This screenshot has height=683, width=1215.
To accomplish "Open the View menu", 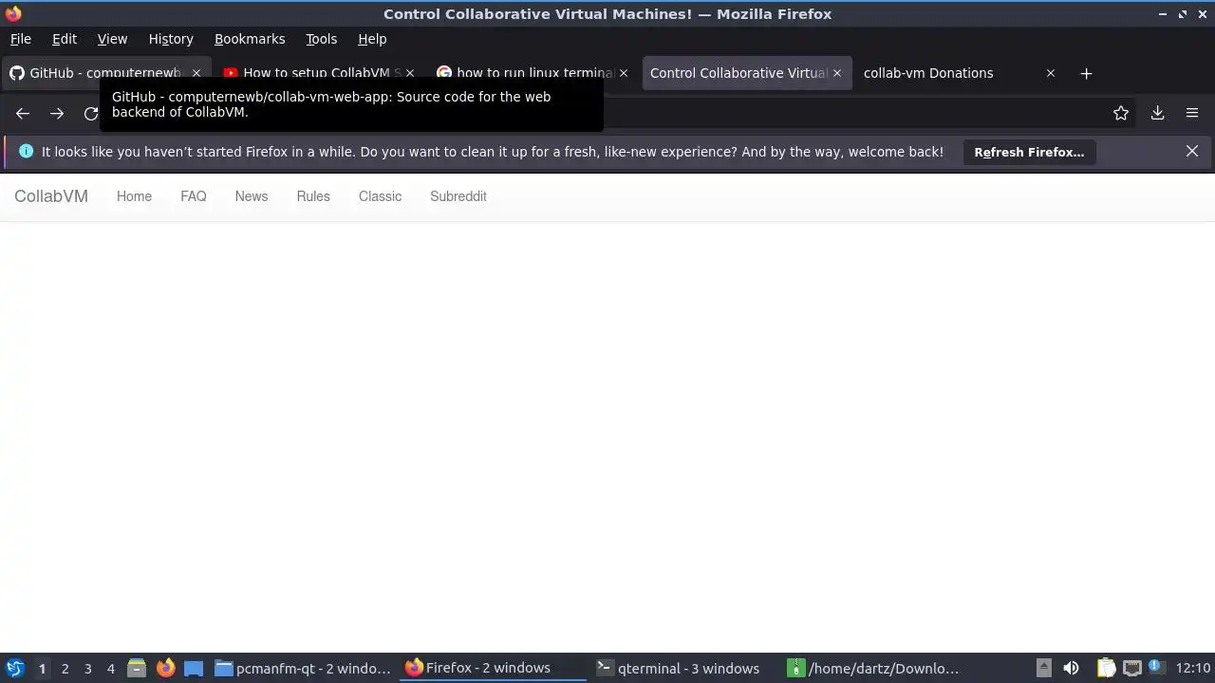I will pyautogui.click(x=112, y=39).
